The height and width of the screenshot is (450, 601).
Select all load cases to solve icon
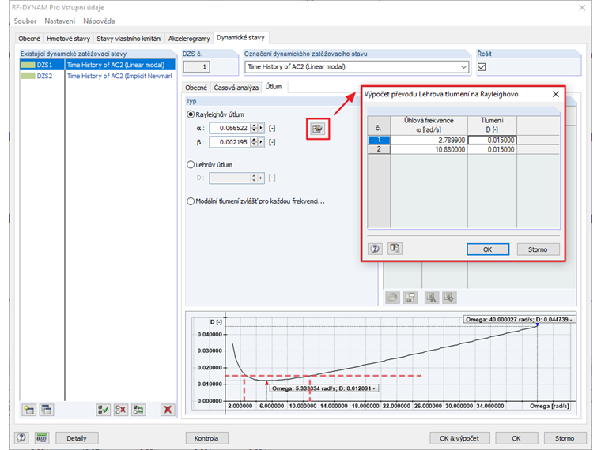tap(103, 410)
